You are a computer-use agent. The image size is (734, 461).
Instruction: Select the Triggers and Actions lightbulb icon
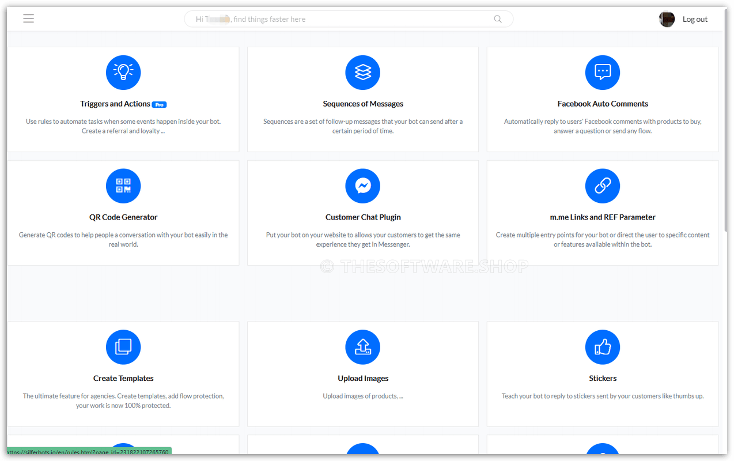(123, 73)
